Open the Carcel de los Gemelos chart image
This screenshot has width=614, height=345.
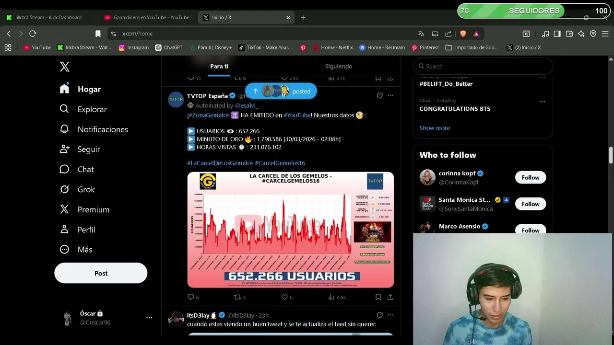[291, 230]
